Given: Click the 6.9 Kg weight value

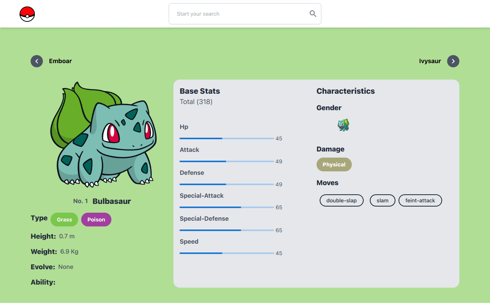Looking at the screenshot, I should pos(69,252).
